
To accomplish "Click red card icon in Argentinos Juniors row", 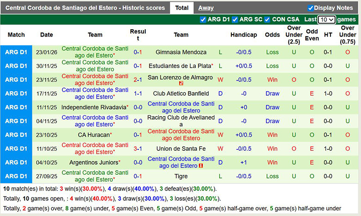I will tap(200, 166).
